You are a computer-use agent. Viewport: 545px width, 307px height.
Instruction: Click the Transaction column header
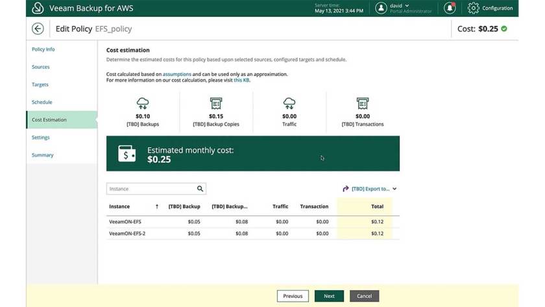314,206
